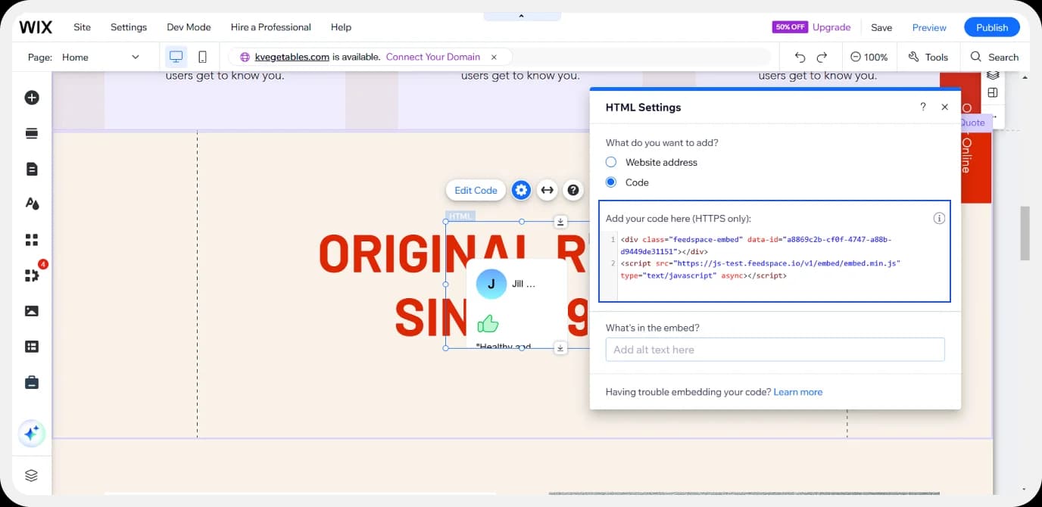Open the AI assistant with the sparkle icon
The width and height of the screenshot is (1042, 507).
click(x=31, y=433)
